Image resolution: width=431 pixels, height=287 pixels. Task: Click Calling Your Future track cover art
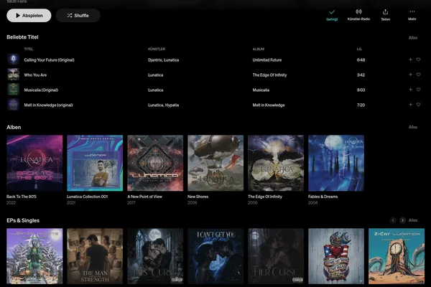pyautogui.click(x=13, y=60)
